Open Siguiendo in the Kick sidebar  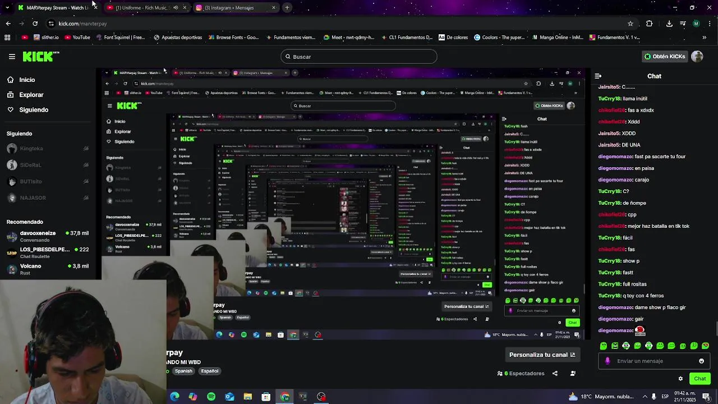27,109
